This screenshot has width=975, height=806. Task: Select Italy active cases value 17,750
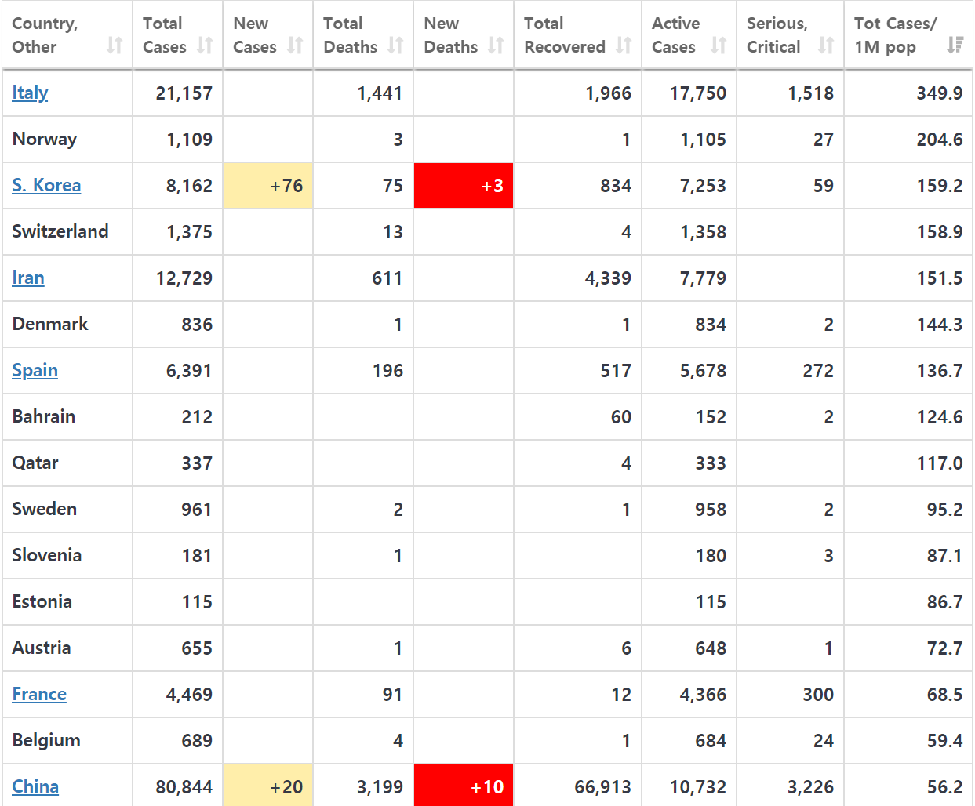click(698, 93)
